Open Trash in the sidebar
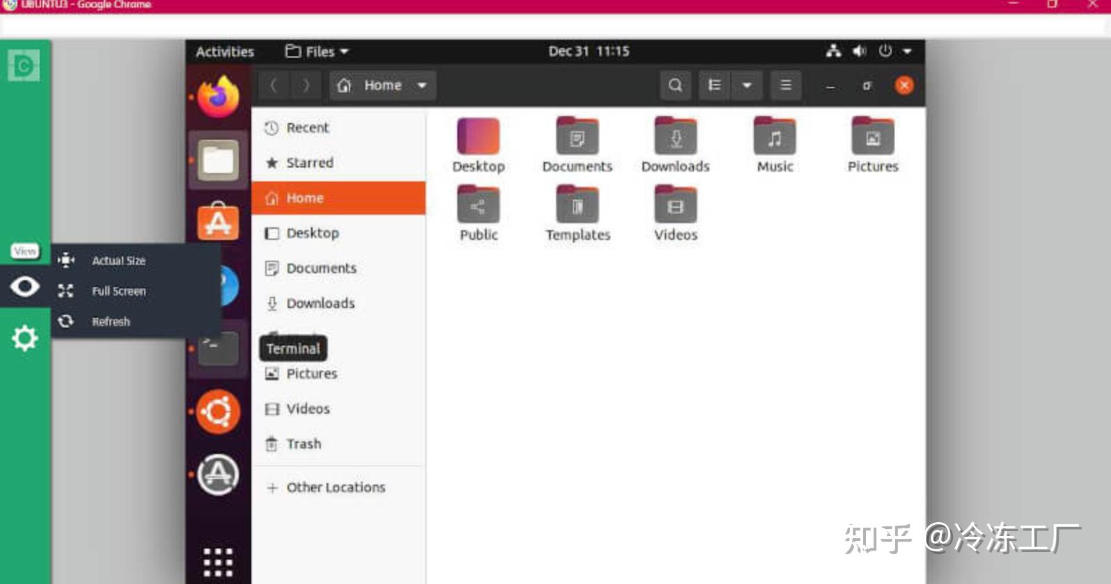1111x584 pixels. 338,444
